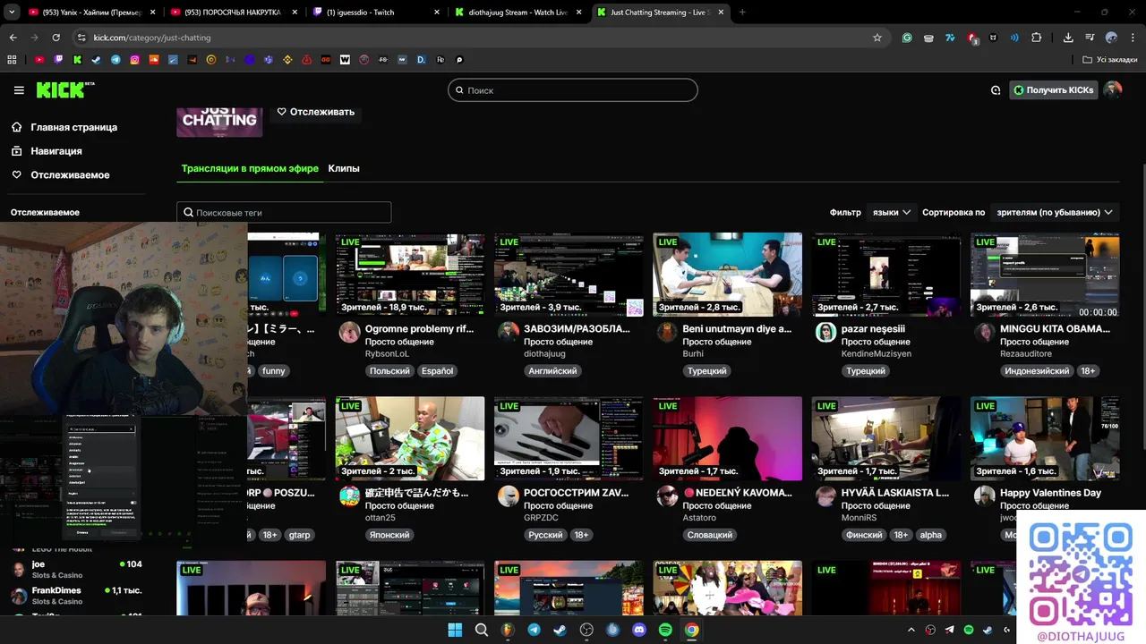Viewport: 1146px width, 644px height.
Task: Open the Chrome apps grid icon
Action: pyautogui.click(x=12, y=60)
